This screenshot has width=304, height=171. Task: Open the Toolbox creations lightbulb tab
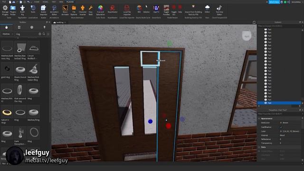click(x=44, y=28)
